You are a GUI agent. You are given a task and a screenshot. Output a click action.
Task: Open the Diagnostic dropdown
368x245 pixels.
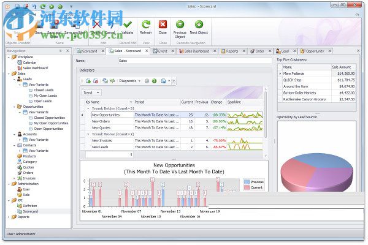130,81
